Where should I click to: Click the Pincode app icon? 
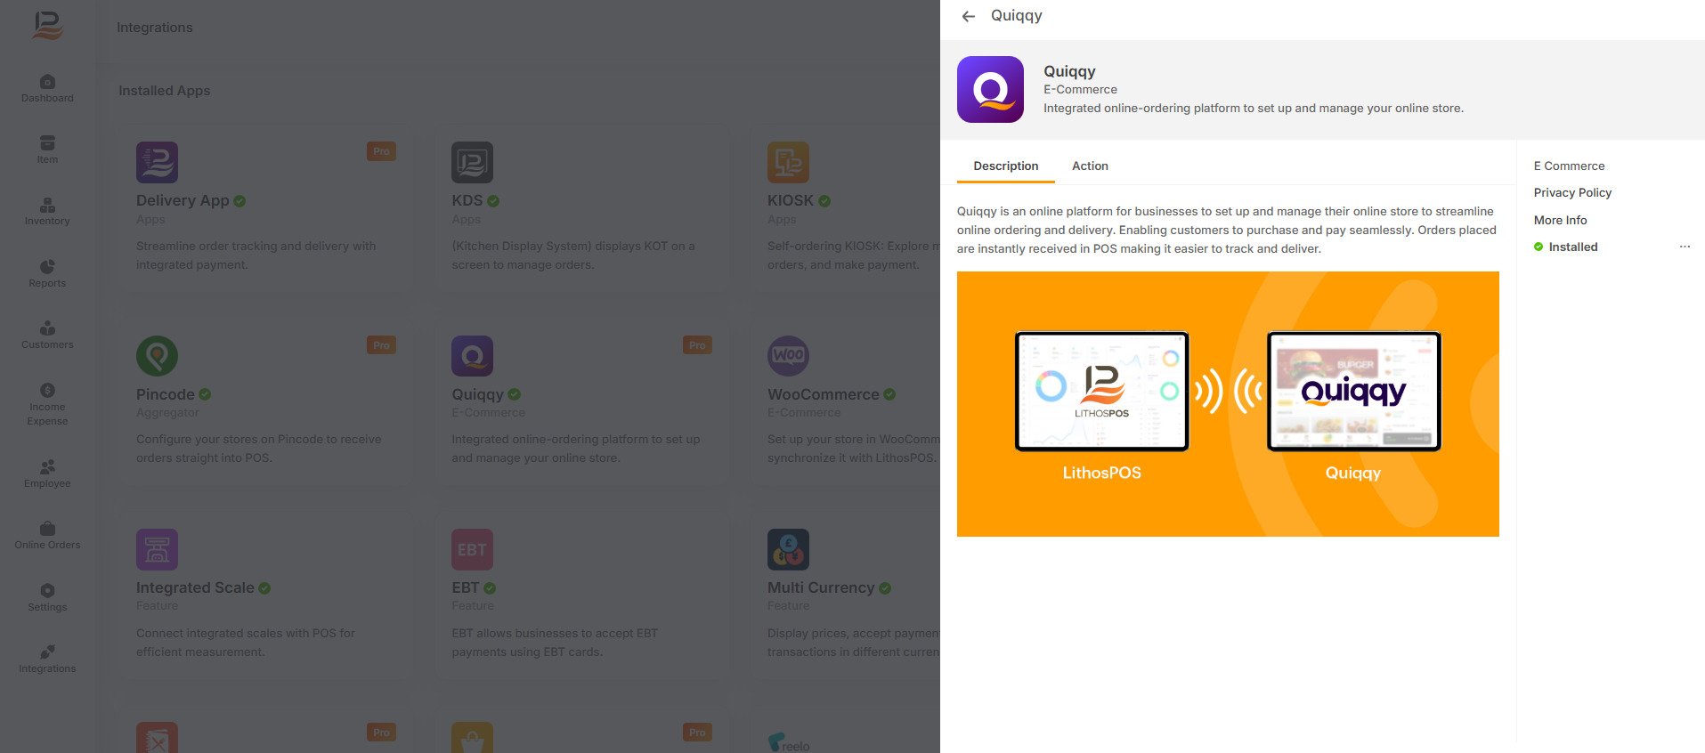(x=157, y=356)
